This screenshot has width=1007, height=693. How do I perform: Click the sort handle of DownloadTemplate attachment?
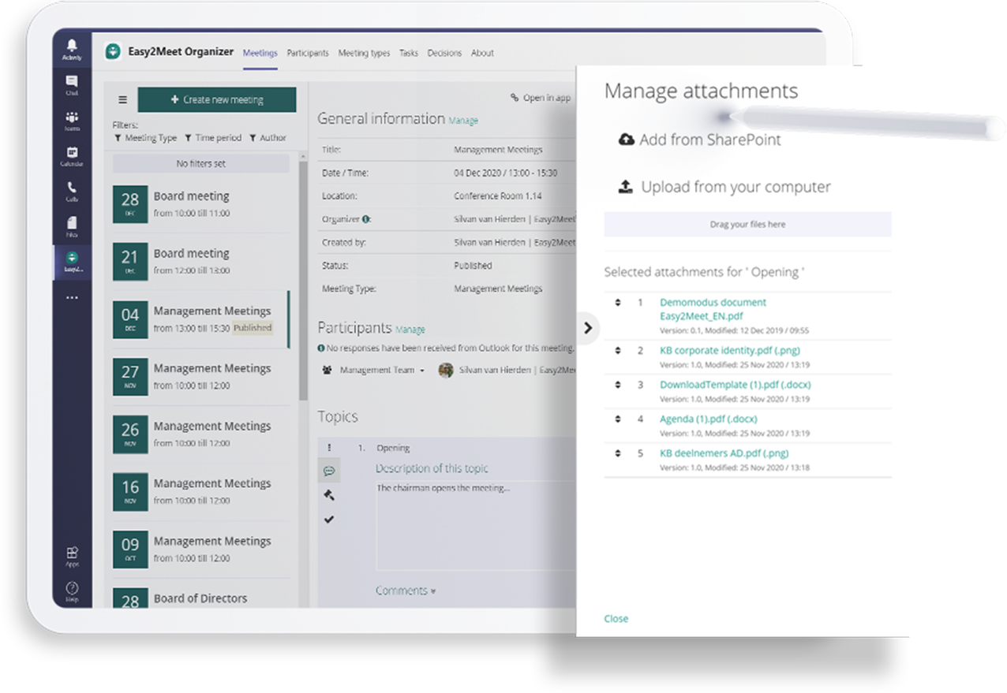(618, 385)
